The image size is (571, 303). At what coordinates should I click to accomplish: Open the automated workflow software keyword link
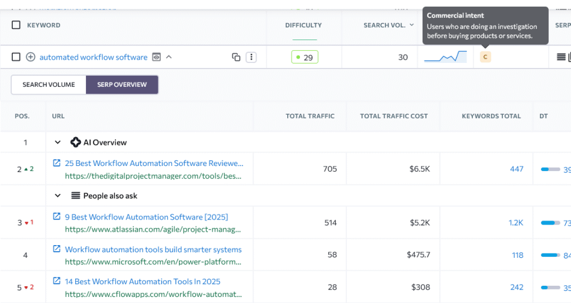tap(93, 57)
